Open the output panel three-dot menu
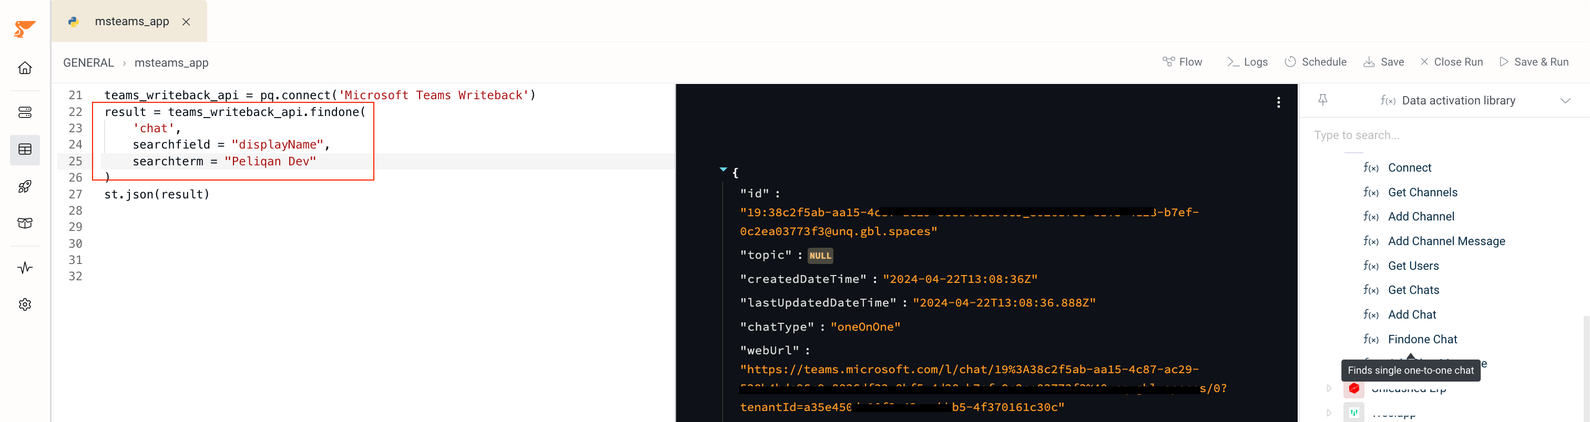Viewport: 1590px width, 422px height. click(1278, 102)
